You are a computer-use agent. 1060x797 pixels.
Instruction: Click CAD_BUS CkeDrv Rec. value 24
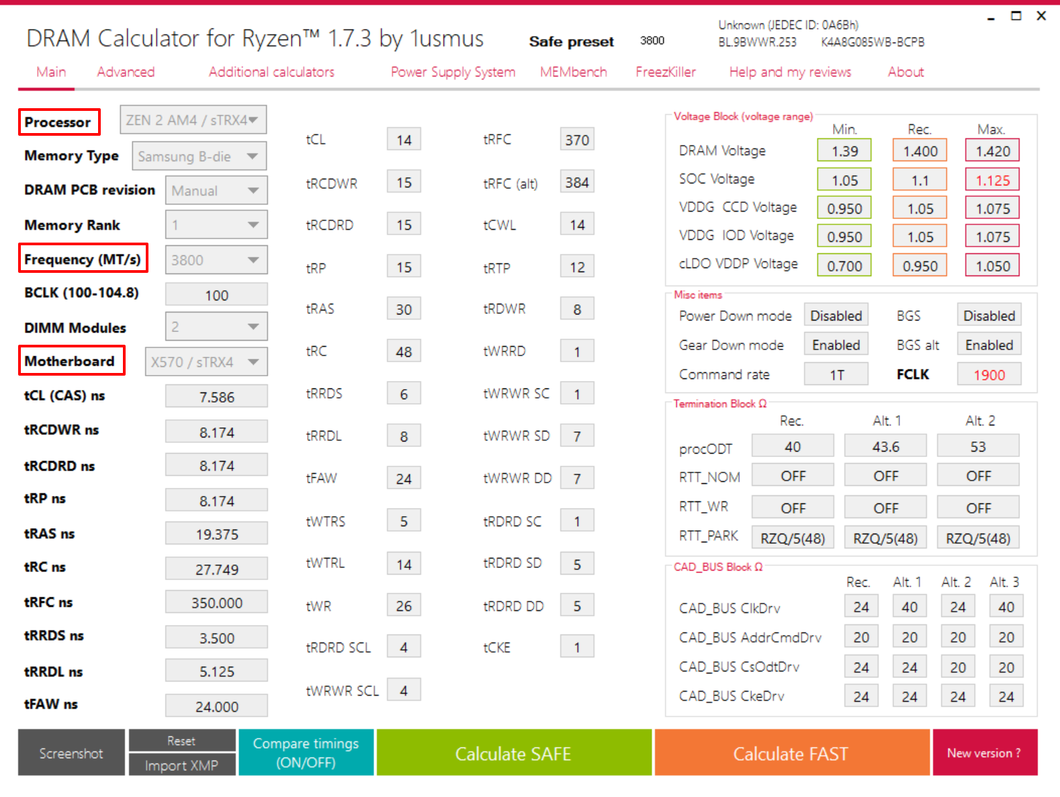click(861, 696)
